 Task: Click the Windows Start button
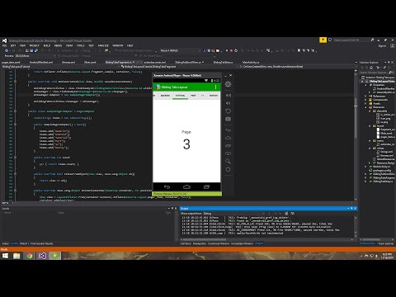tap(5, 256)
